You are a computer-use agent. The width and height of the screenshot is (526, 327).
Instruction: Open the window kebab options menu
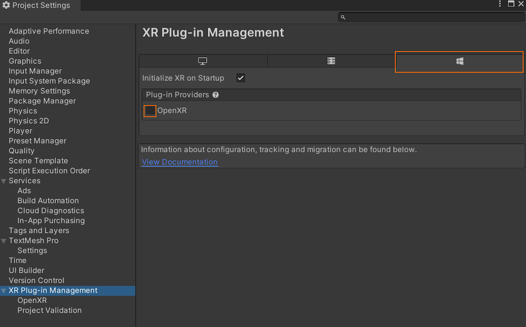click(500, 4)
